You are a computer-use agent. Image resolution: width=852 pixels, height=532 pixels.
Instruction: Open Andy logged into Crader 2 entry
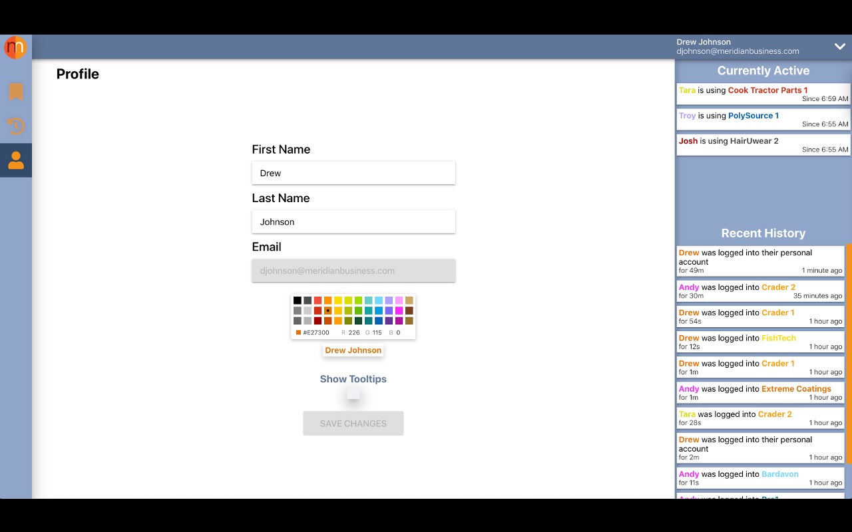tap(760, 291)
